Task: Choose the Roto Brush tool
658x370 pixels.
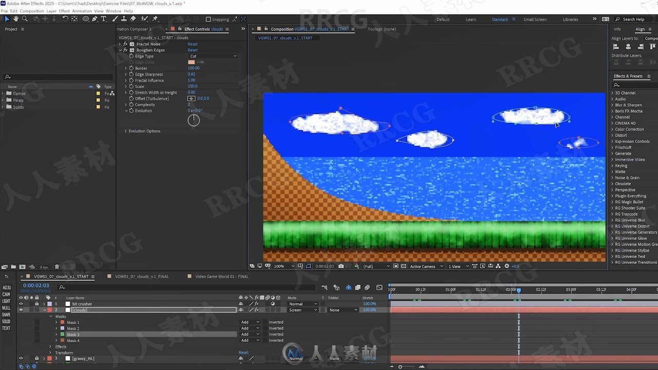Action: click(x=144, y=19)
